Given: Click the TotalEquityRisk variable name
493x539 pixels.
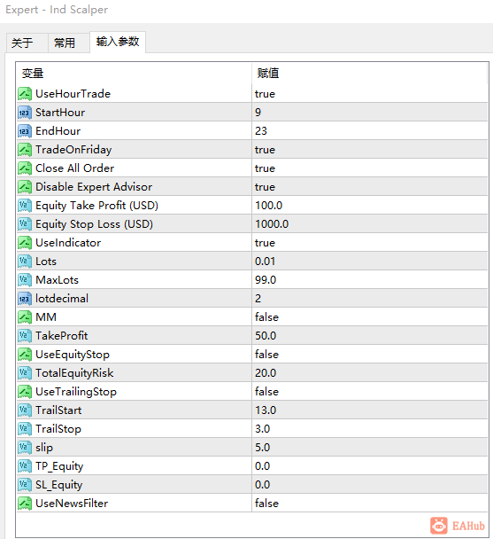Looking at the screenshot, I should (x=74, y=373).
